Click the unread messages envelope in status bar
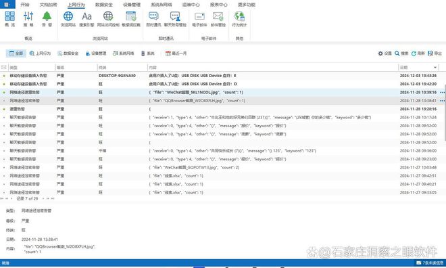The width and height of the screenshot is (446, 268). (x=419, y=263)
